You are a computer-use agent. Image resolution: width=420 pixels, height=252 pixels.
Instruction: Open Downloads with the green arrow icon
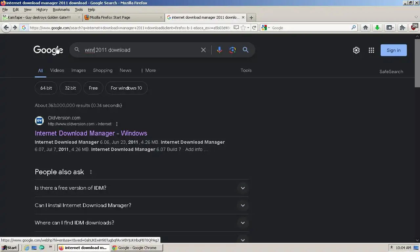point(377,28)
